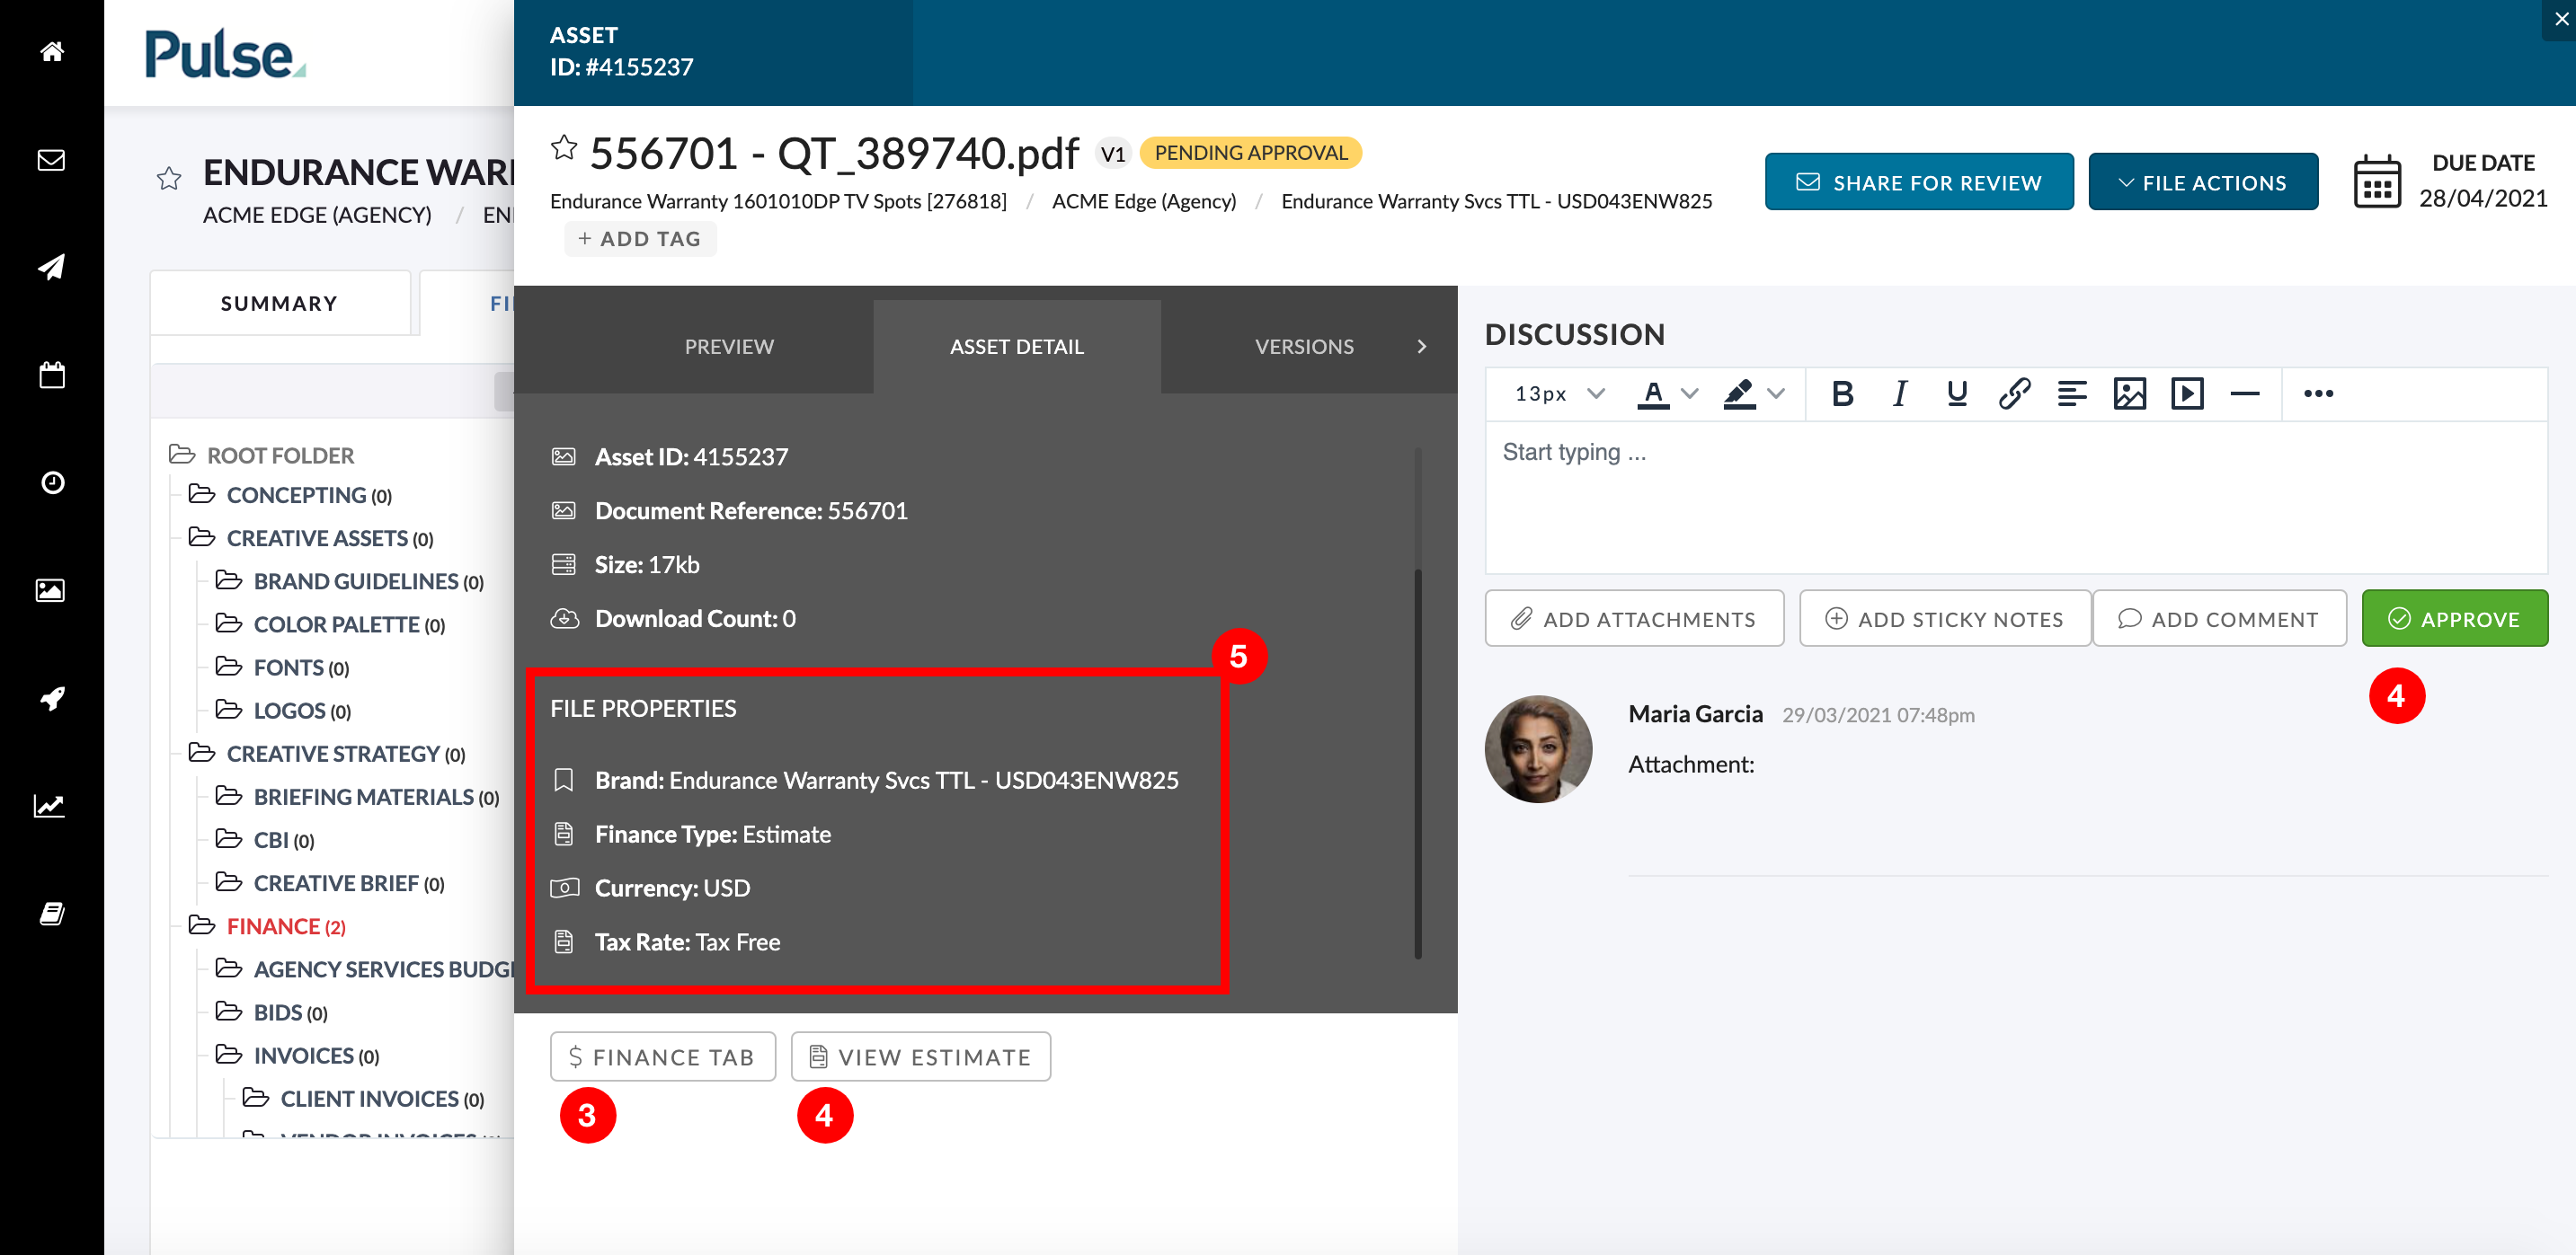Toggle underline formatting in discussion editor
Image resolution: width=2576 pixels, height=1255 pixels.
click(x=1957, y=393)
